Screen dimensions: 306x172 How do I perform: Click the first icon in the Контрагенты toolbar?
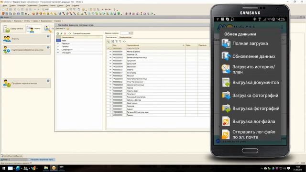point(109,42)
